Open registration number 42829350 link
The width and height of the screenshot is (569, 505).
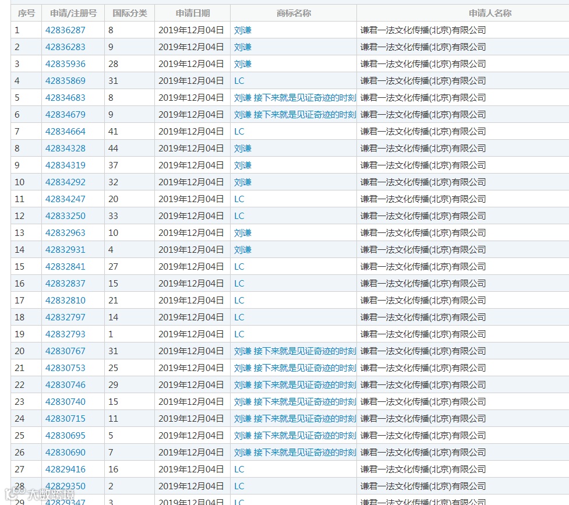pyautogui.click(x=65, y=486)
